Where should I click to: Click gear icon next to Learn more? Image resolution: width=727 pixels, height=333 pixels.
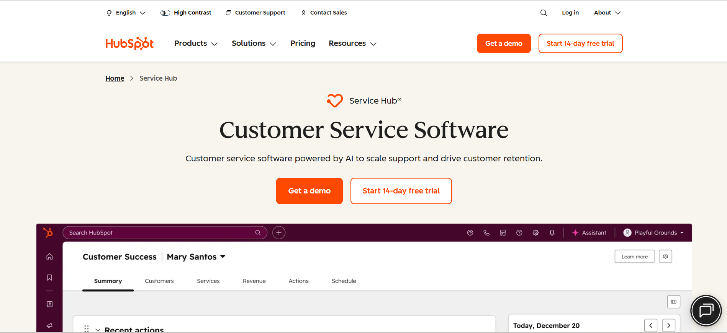click(x=666, y=257)
